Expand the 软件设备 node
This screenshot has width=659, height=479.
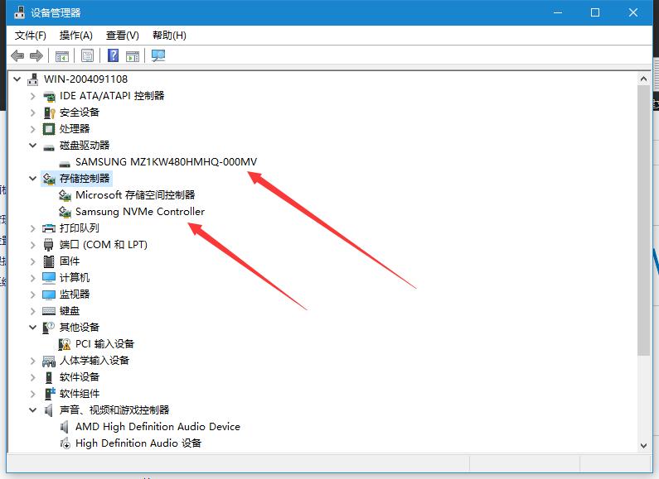coord(33,377)
